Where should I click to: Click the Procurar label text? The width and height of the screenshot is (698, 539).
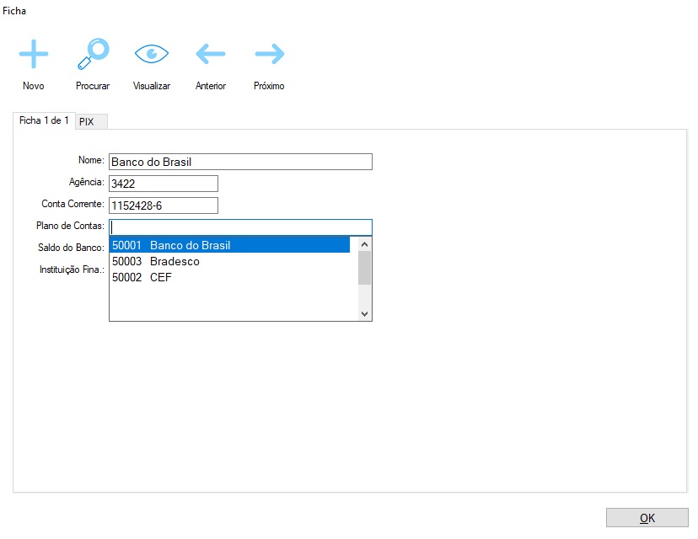(93, 86)
